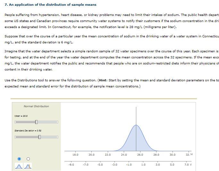This screenshot has height=171, width=219.
Task: Click the 'Standard Deviation' value label
Action: [28, 130]
